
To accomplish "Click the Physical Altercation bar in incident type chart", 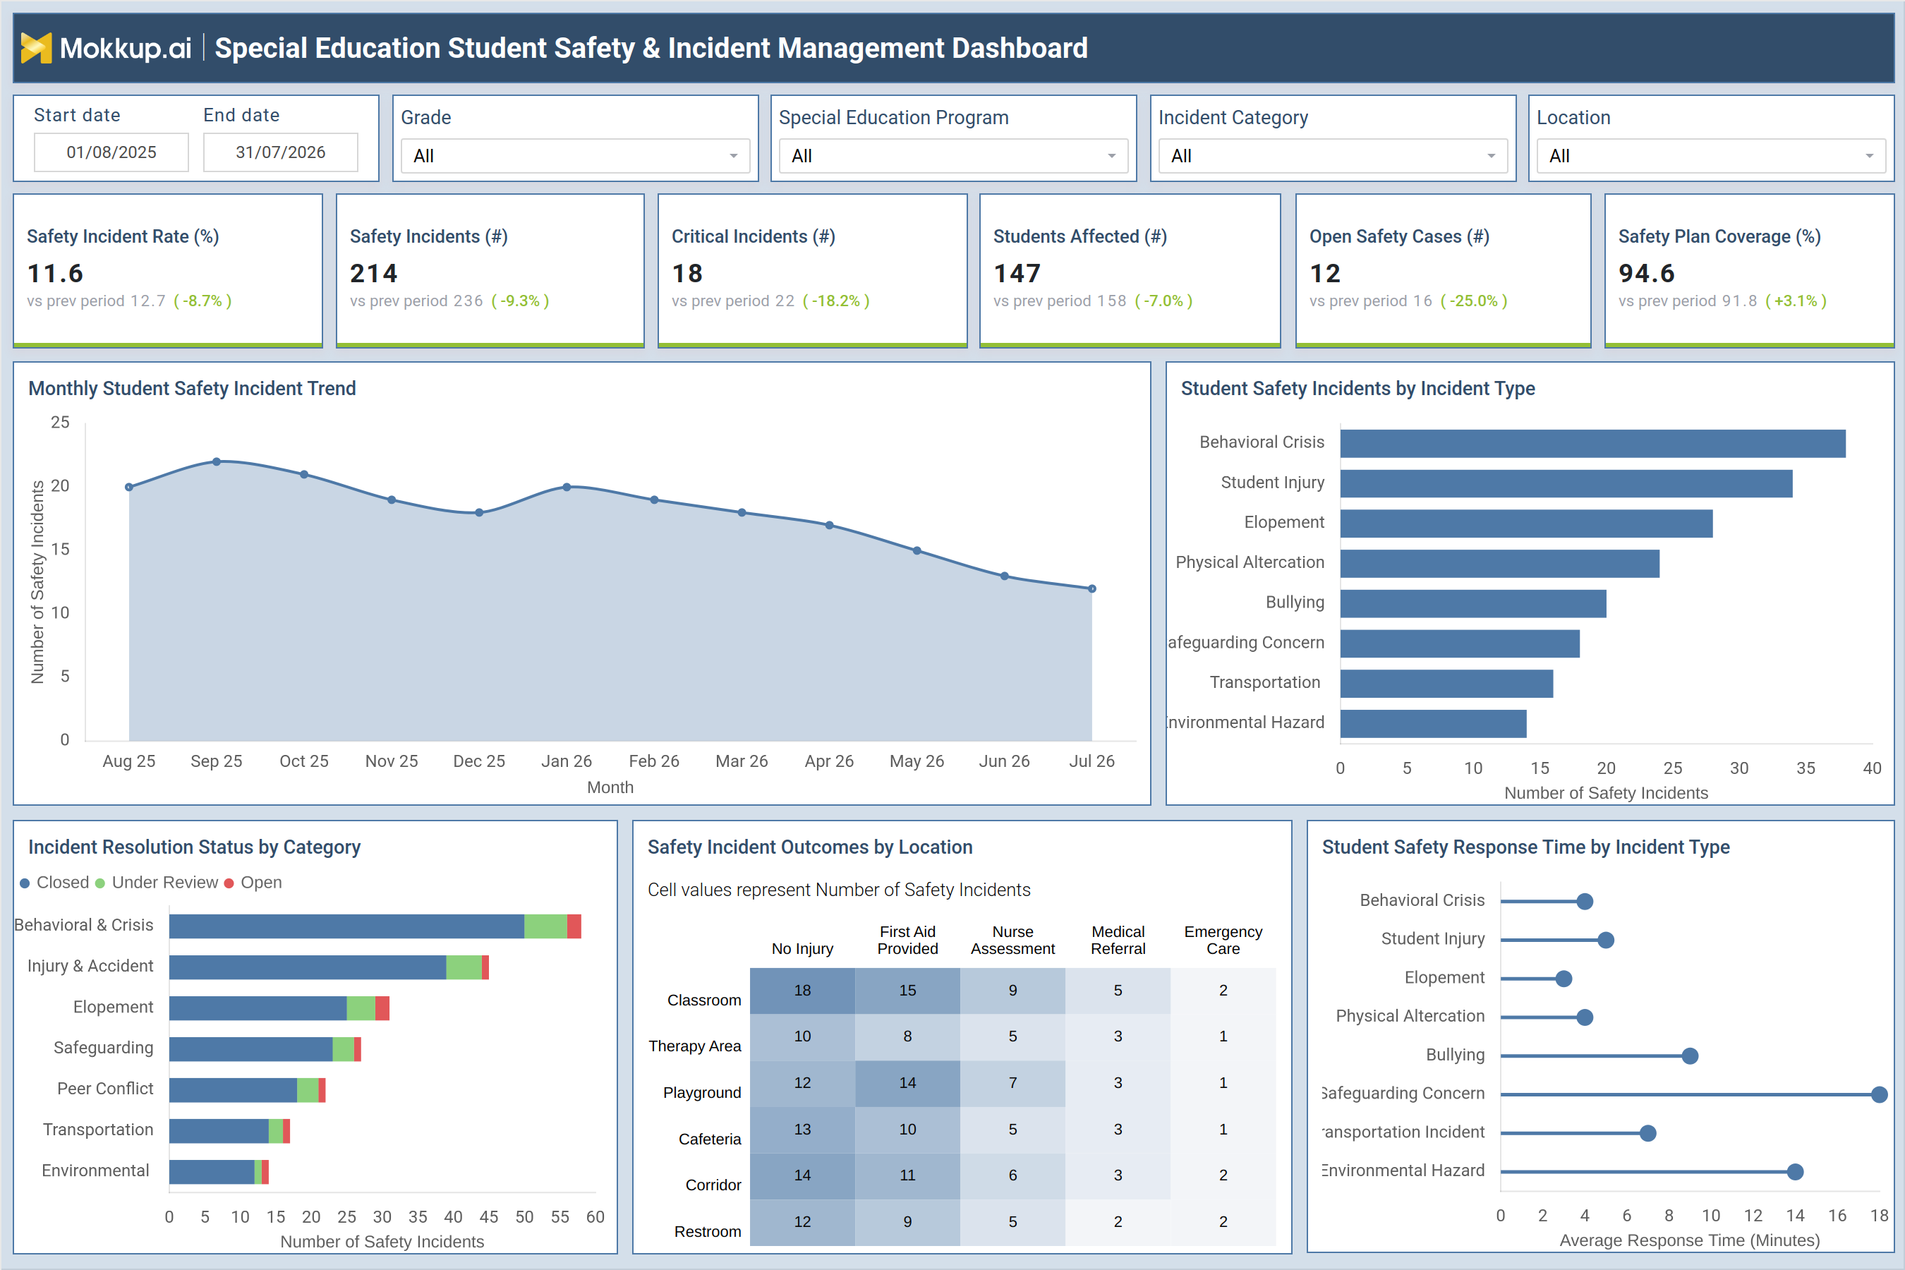I will pyautogui.click(x=1500, y=564).
